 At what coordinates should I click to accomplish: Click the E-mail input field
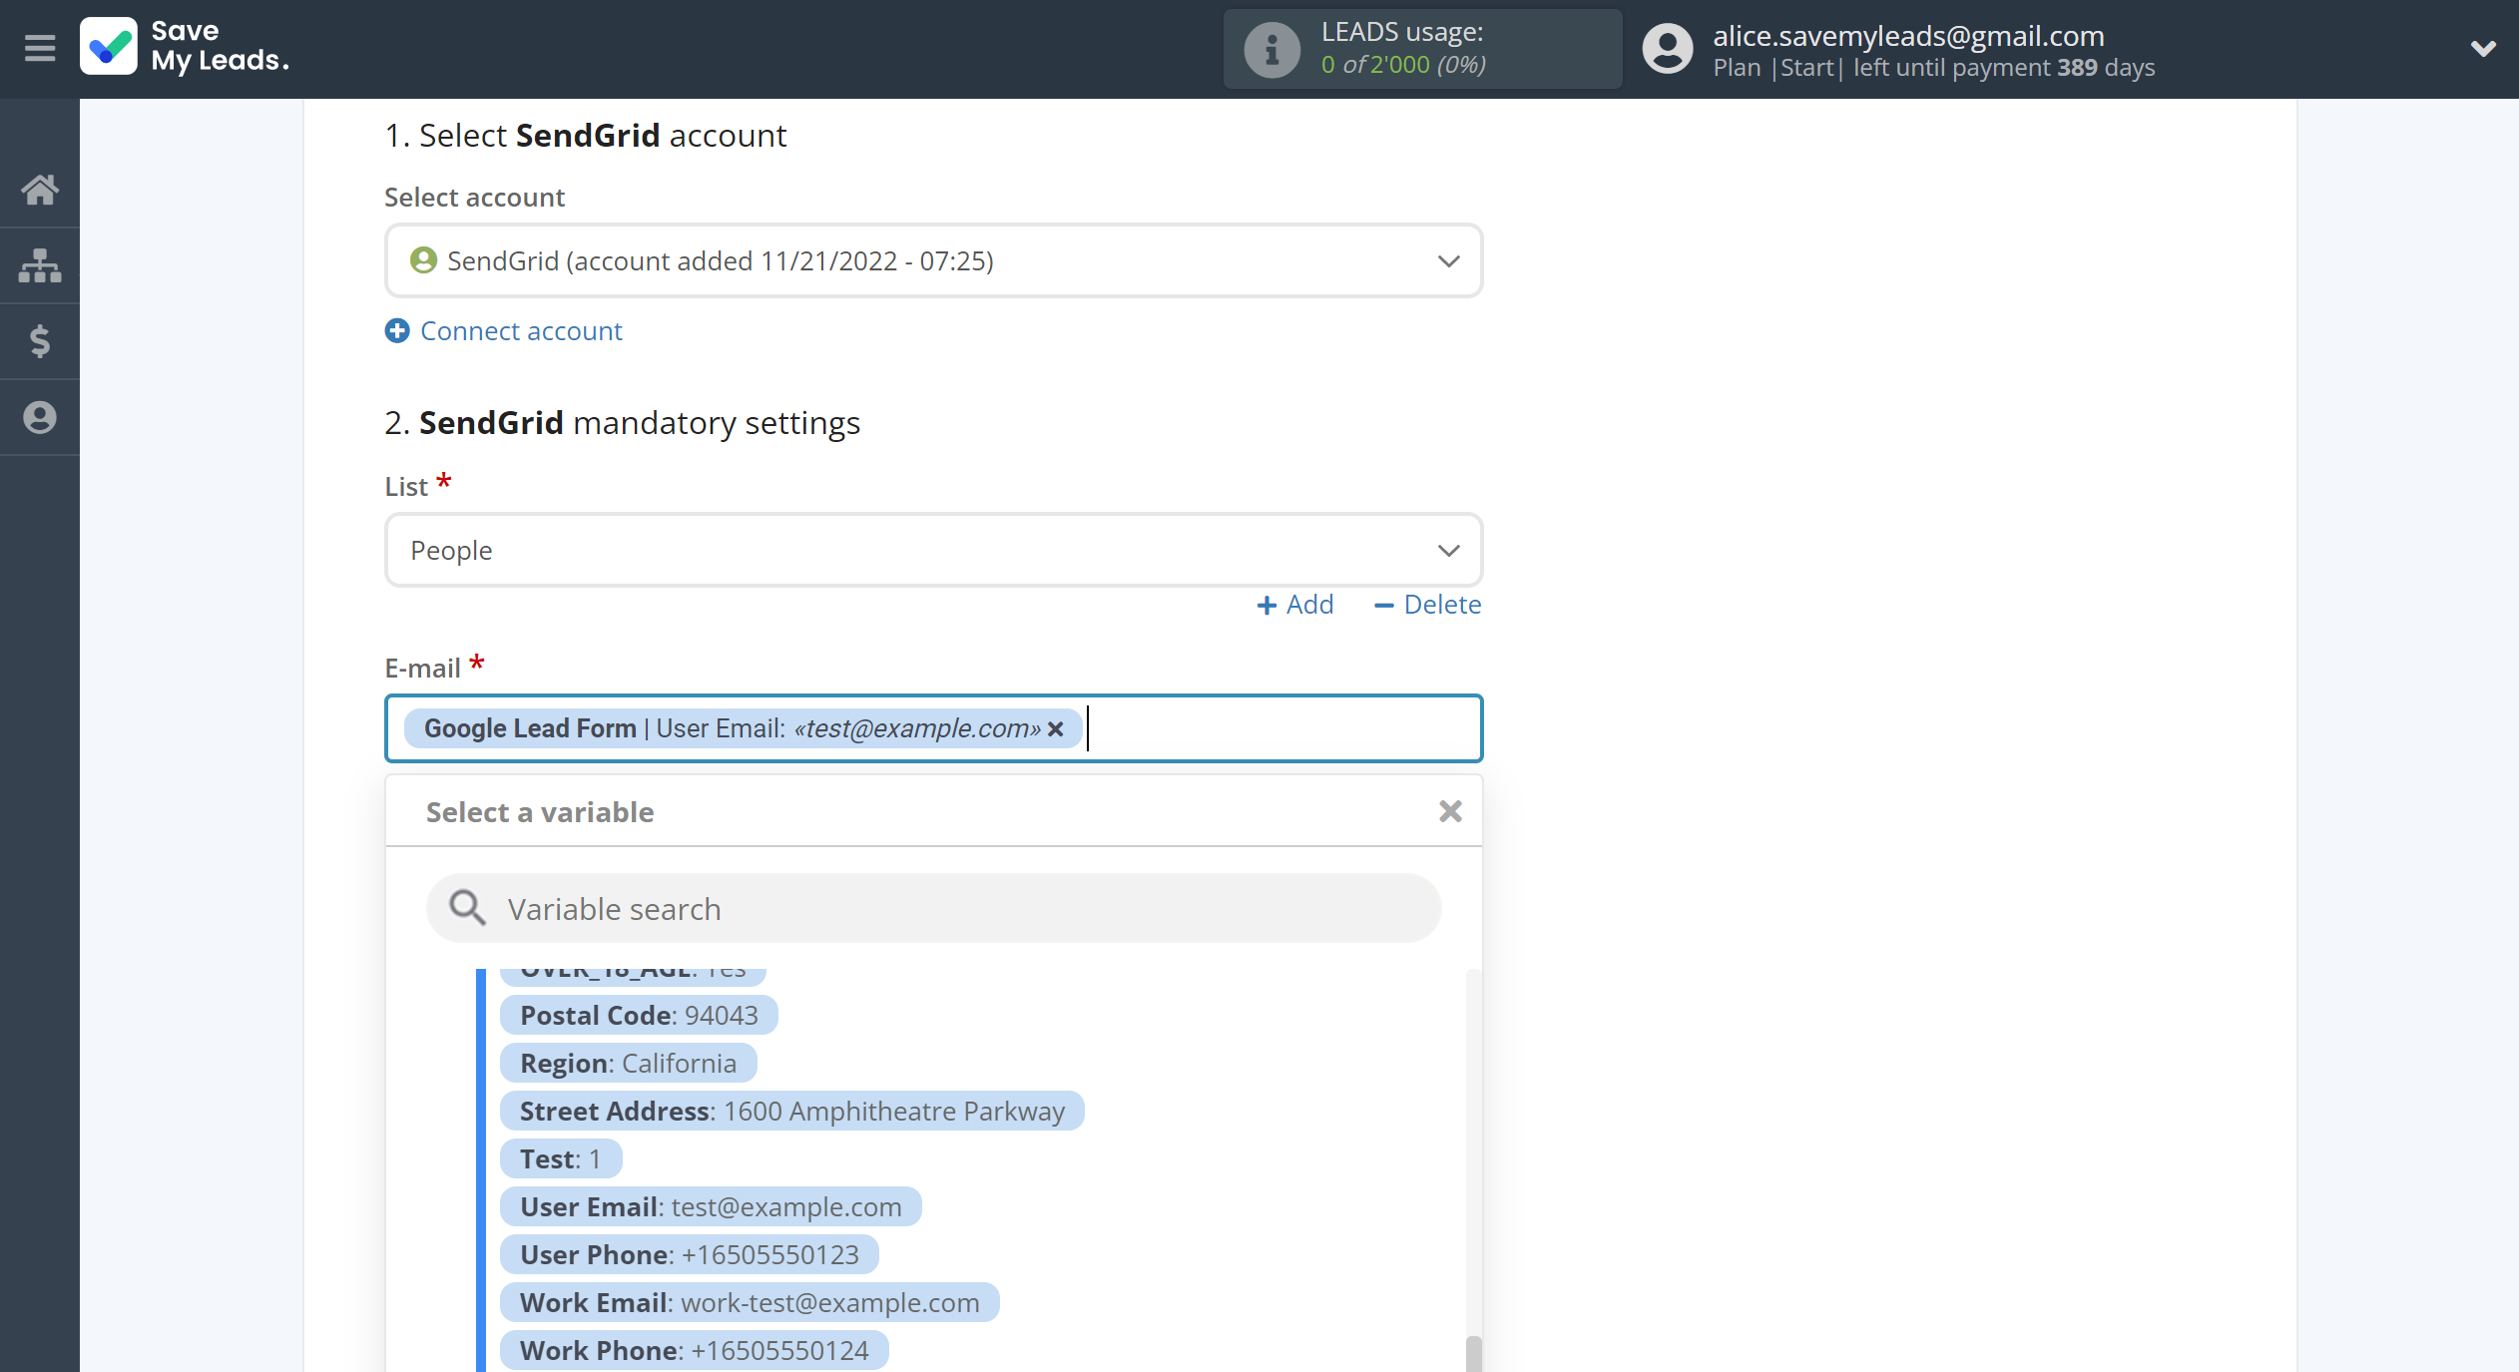tap(932, 726)
